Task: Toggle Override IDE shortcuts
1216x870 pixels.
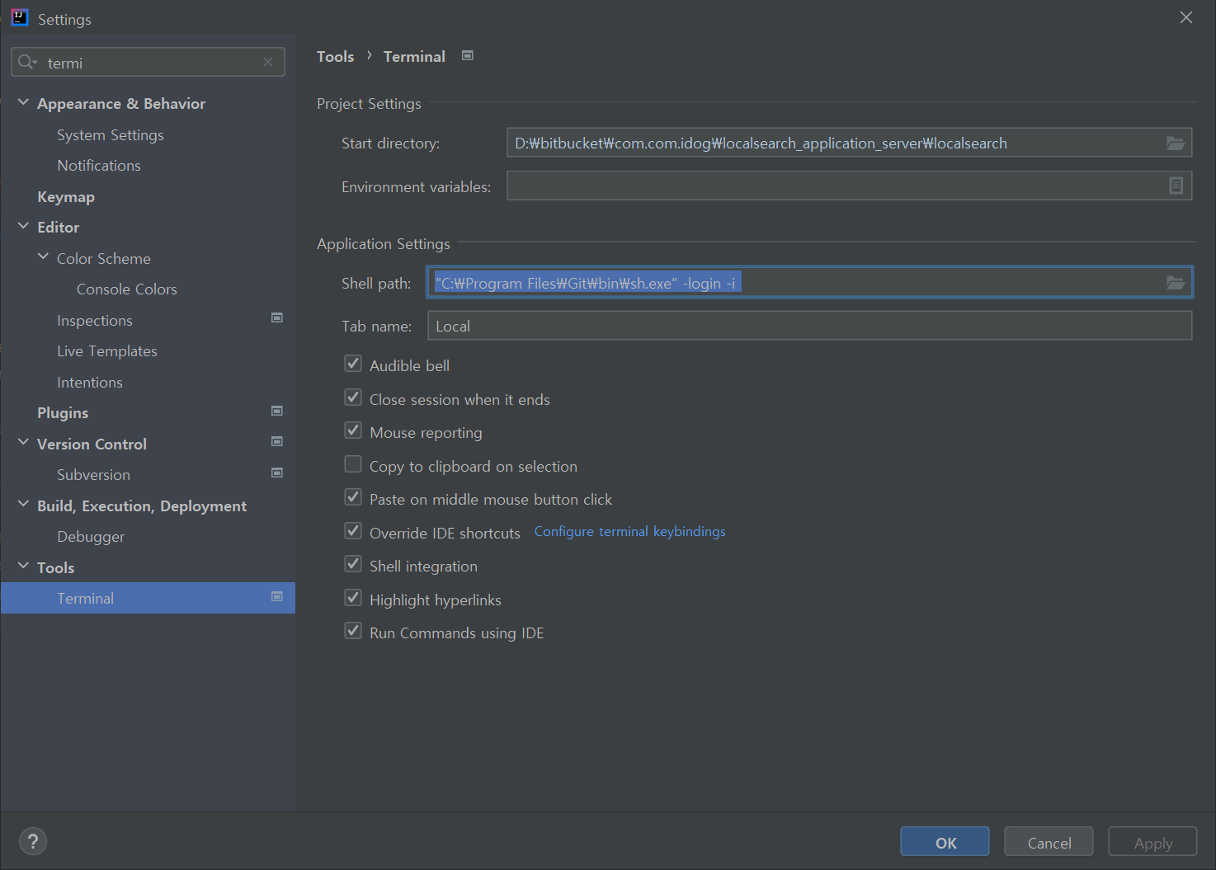Action: tap(353, 530)
